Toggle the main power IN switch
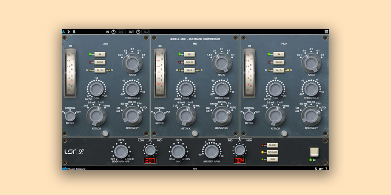Viewport: 391px width, 195px height. 314,152
